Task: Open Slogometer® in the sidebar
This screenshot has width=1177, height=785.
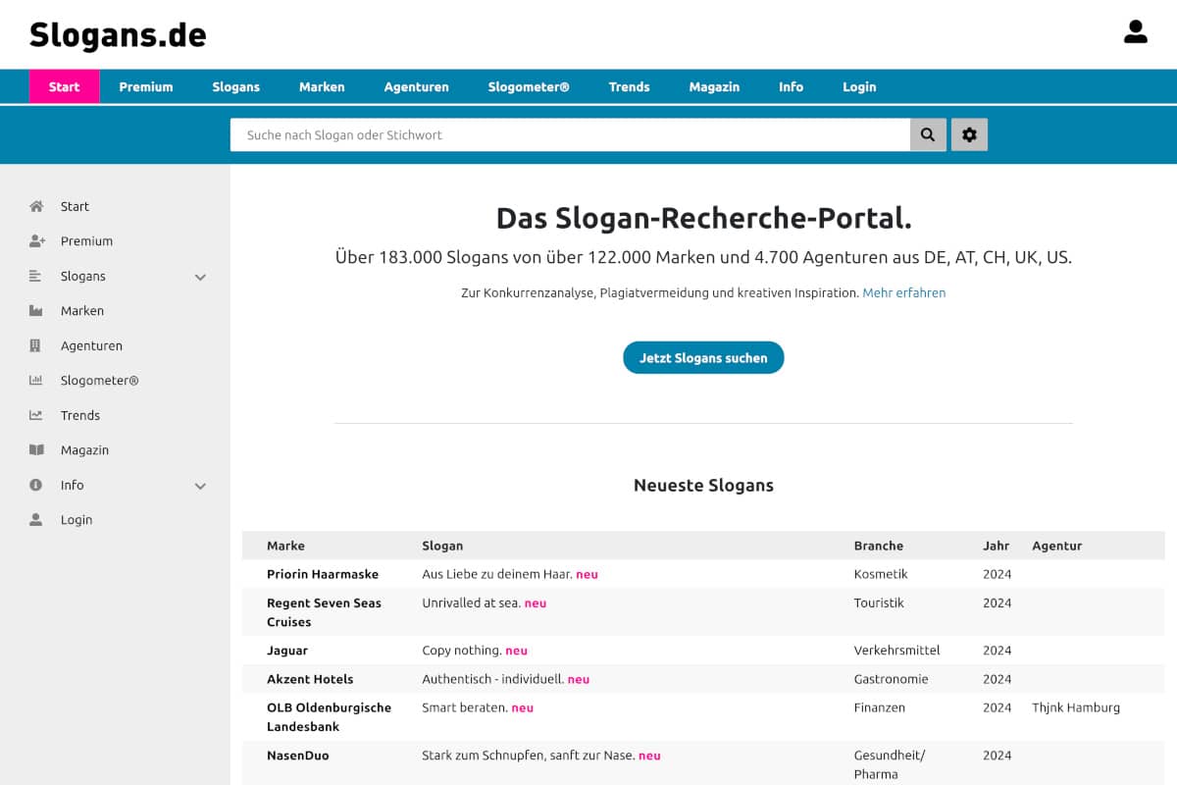Action: coord(99,380)
